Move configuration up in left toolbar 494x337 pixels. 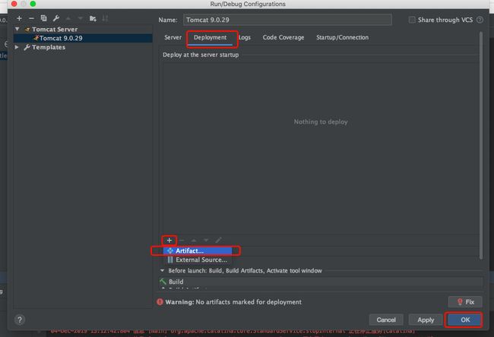[x=68, y=18]
